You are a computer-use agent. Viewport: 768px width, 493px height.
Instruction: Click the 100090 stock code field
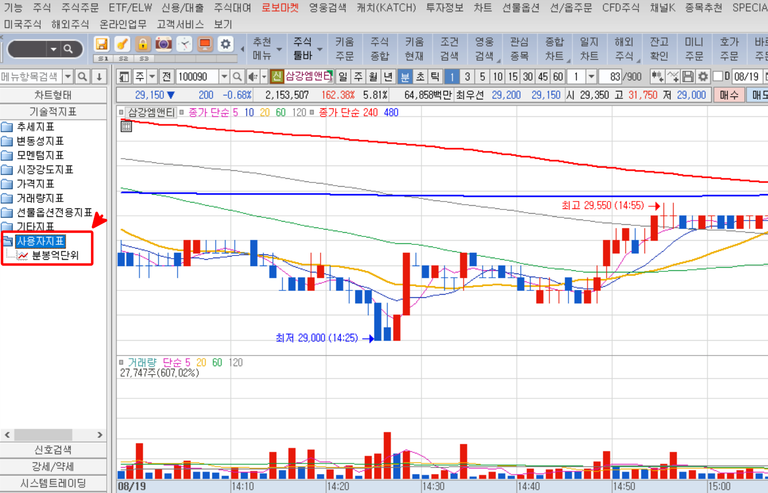[x=197, y=77]
